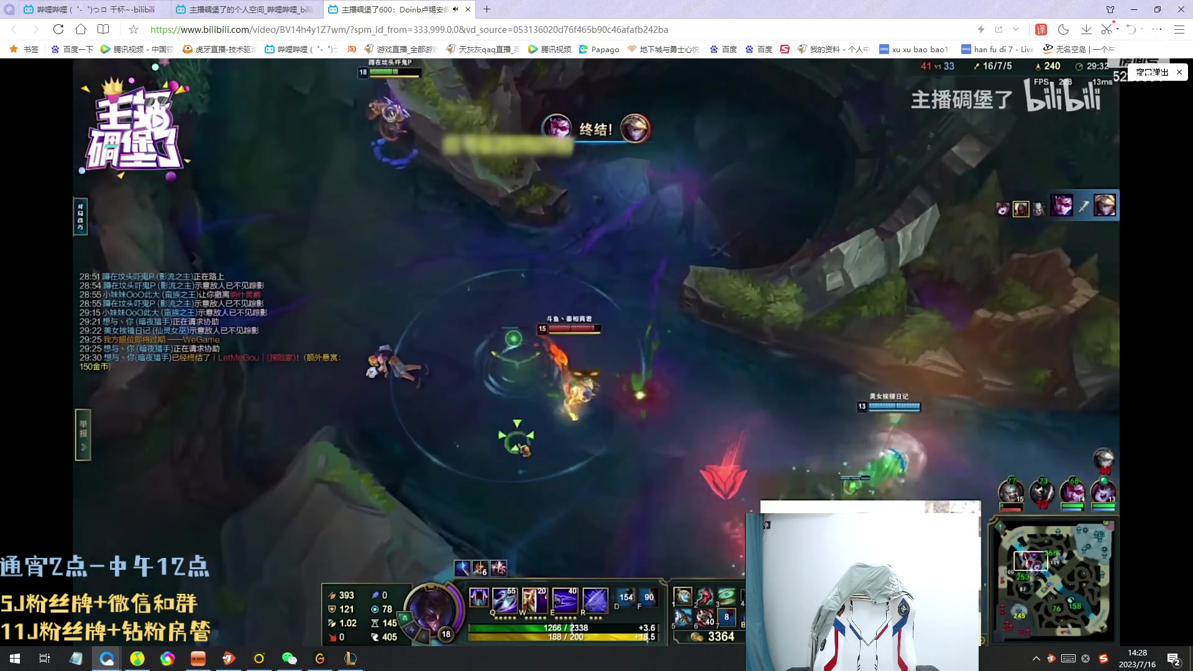Open the Papago bookmark
1193x671 pixels.
[x=599, y=49]
